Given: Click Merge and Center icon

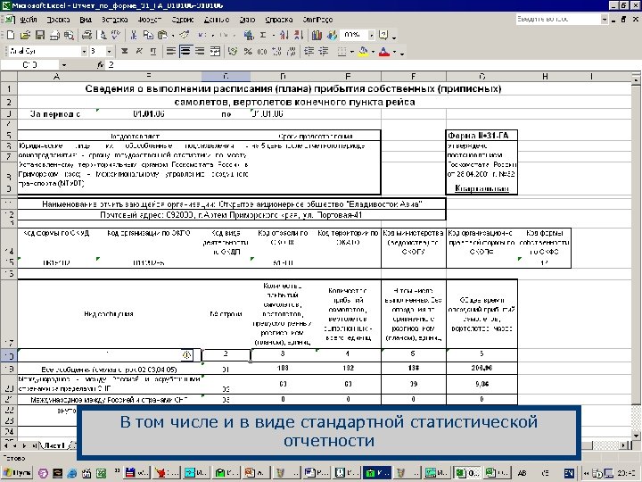Looking at the screenshot, I should [x=215, y=51].
